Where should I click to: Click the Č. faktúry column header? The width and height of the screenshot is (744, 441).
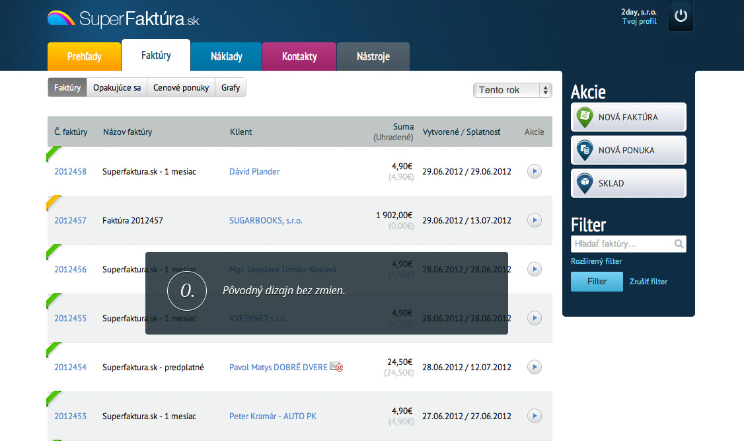pos(71,132)
